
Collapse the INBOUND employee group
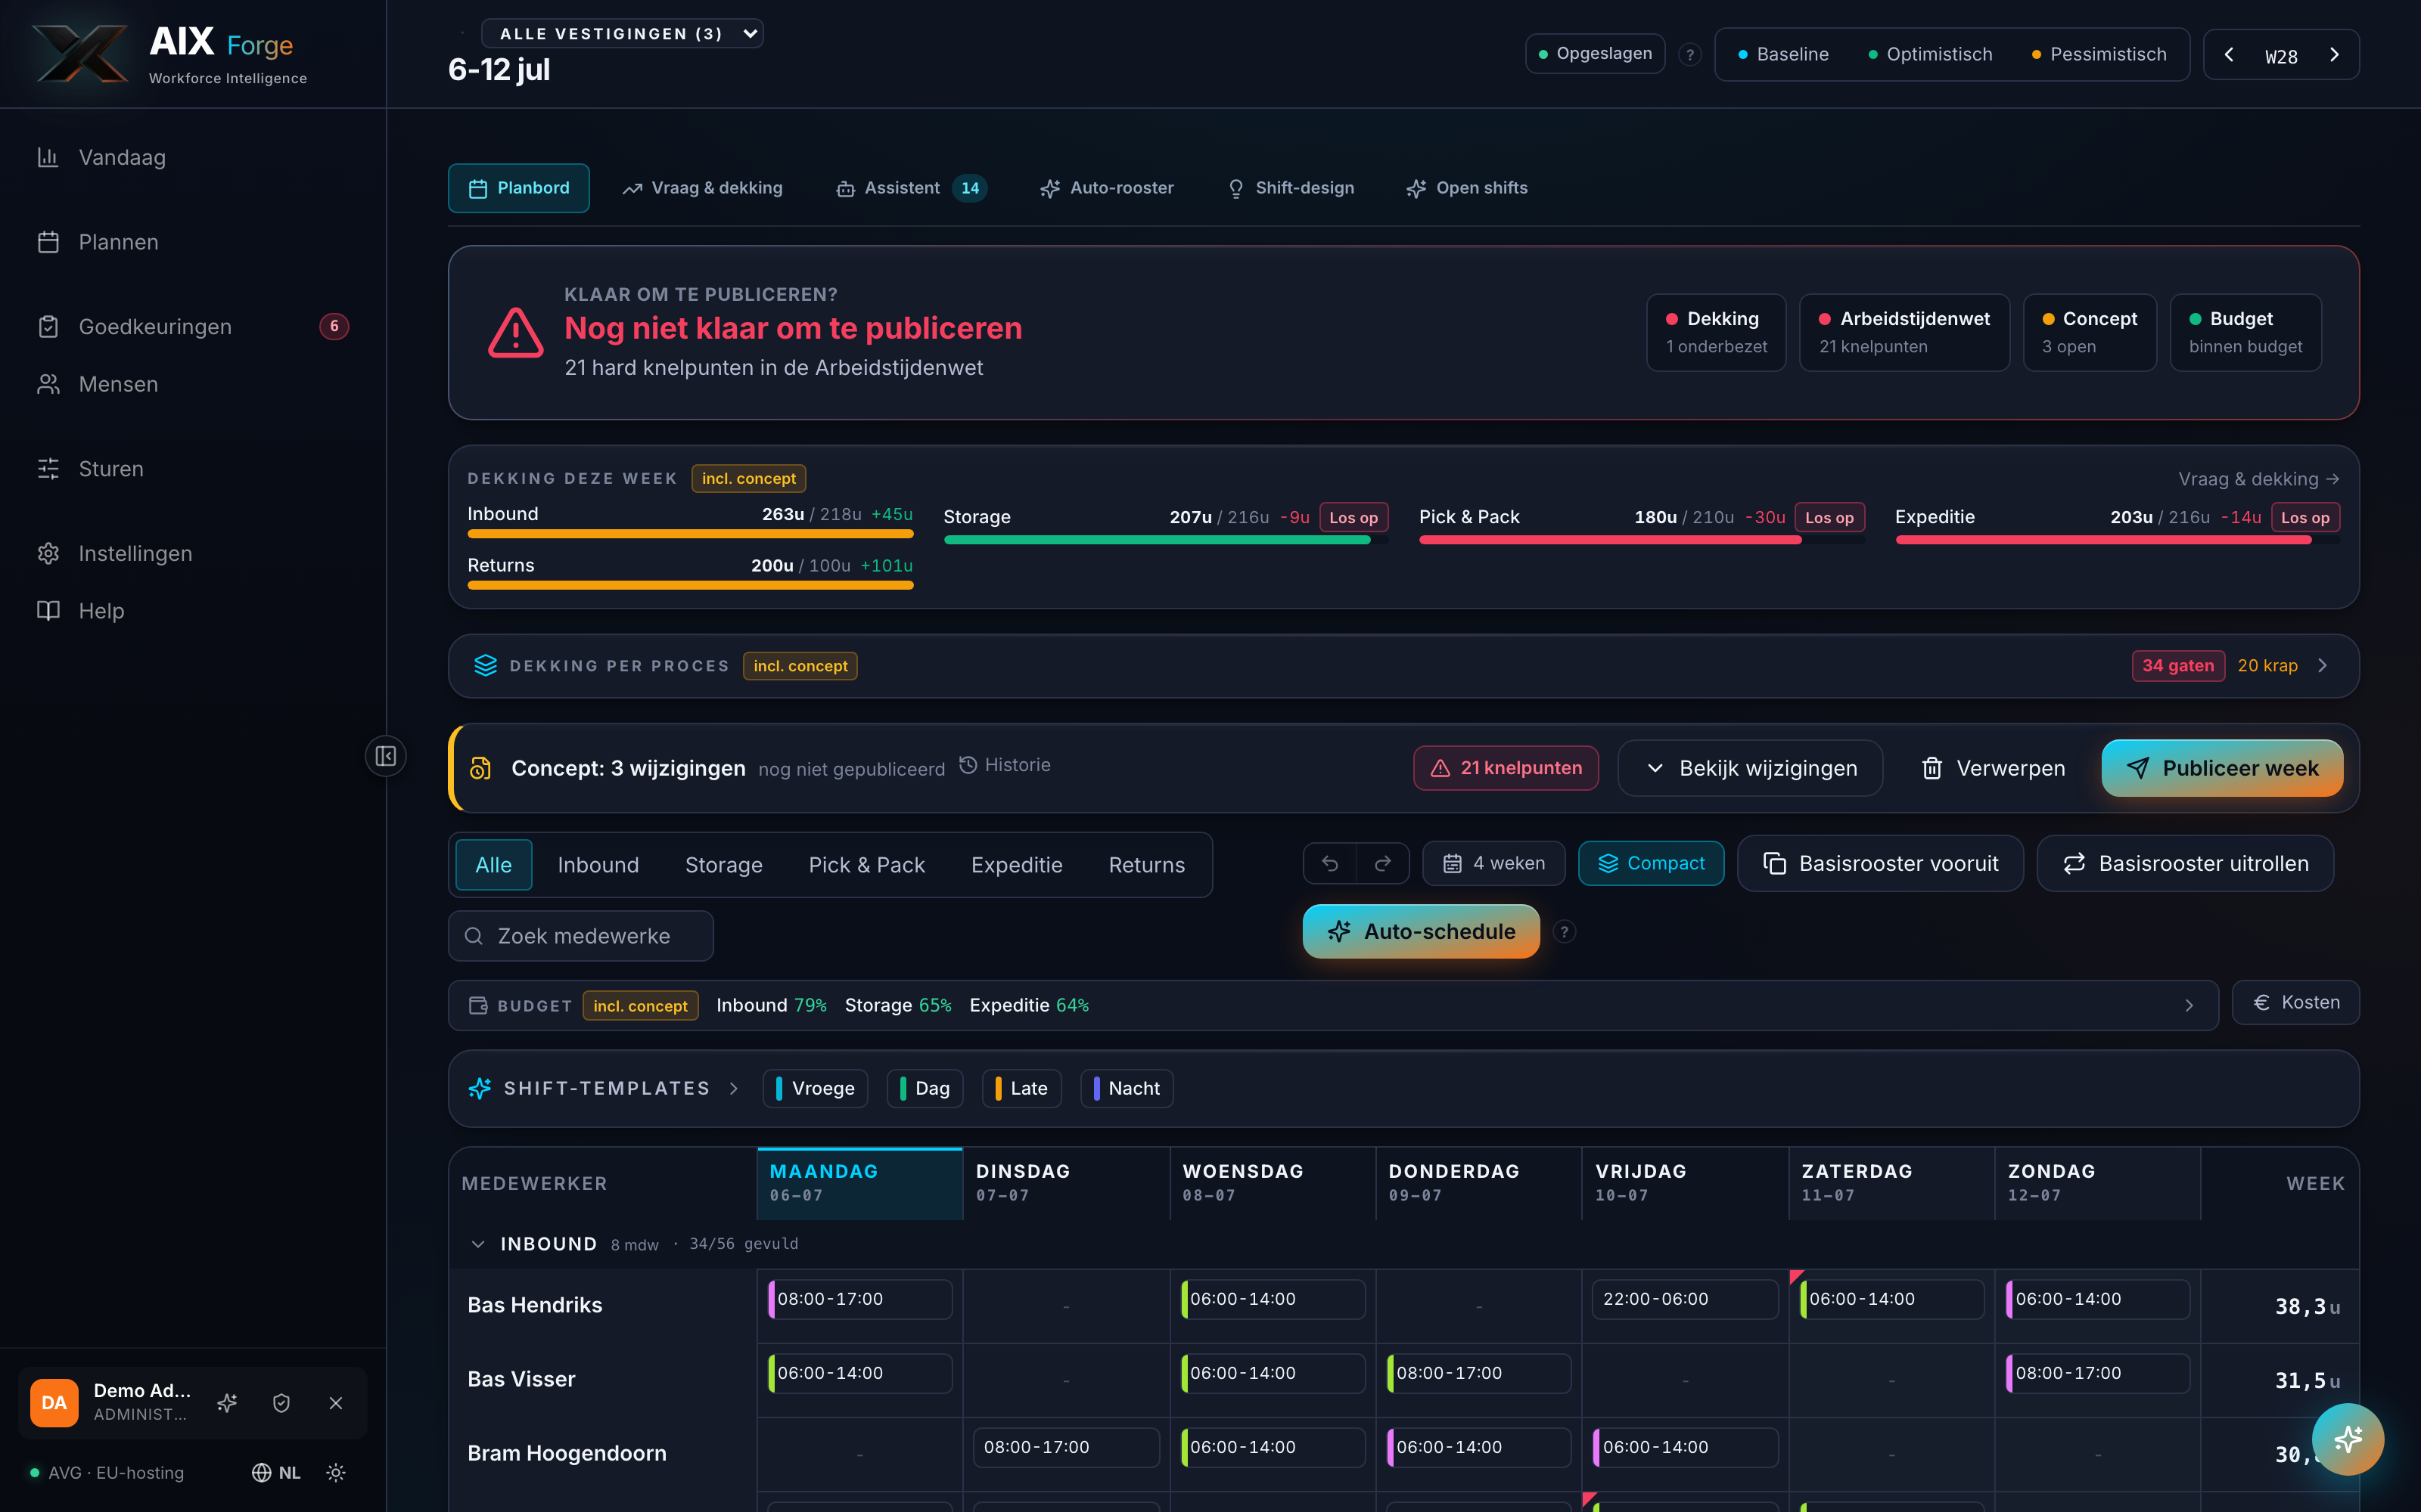[x=478, y=1244]
